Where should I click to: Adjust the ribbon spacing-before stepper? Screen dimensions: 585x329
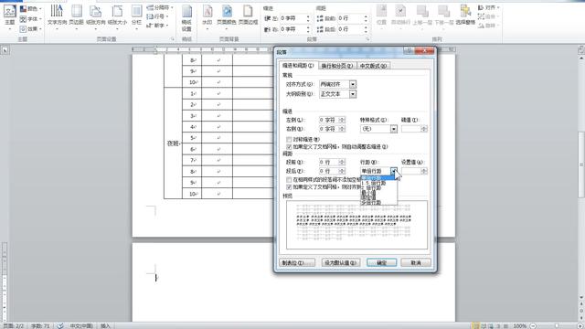366,18
